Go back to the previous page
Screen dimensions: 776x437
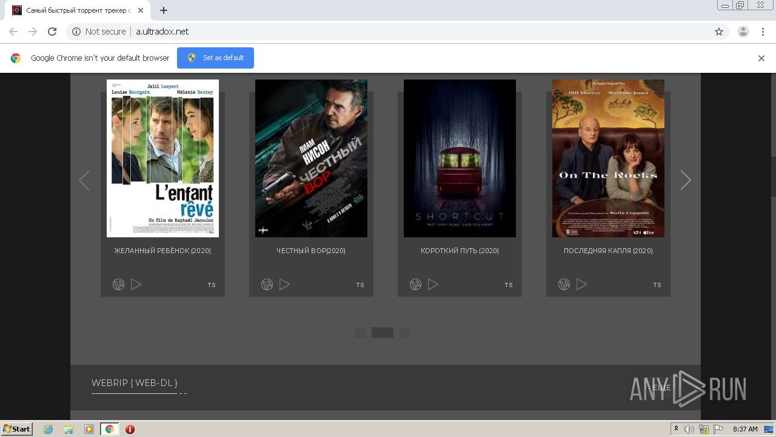[13, 32]
